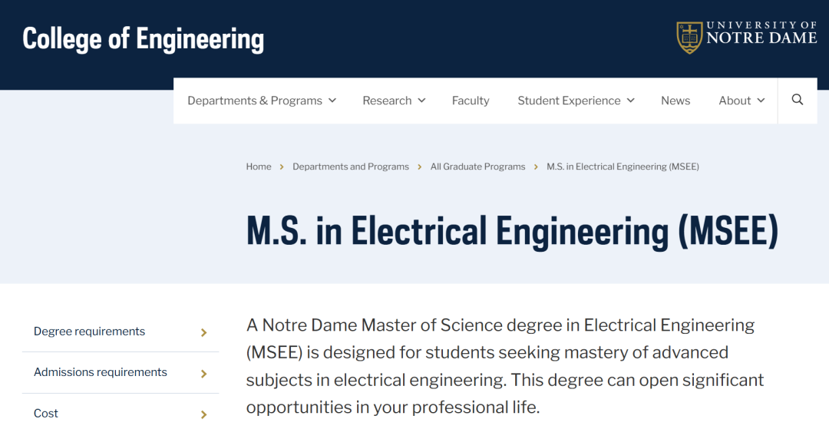Go to College of Engineering homepage title
Screen dimensions: 829x429
click(144, 38)
